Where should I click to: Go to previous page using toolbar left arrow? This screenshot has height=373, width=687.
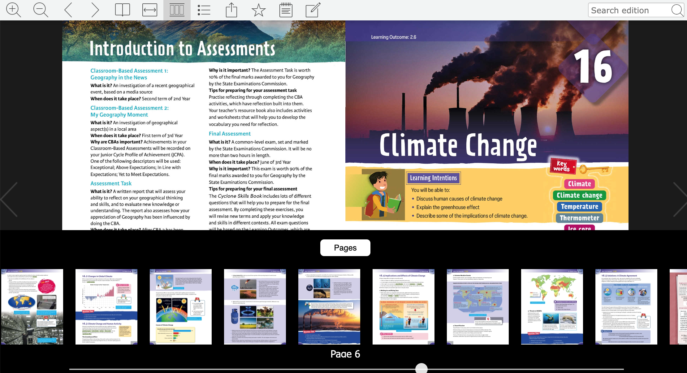[68, 10]
